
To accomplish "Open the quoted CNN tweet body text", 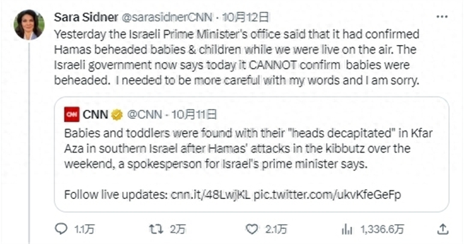I will point(249,148).
